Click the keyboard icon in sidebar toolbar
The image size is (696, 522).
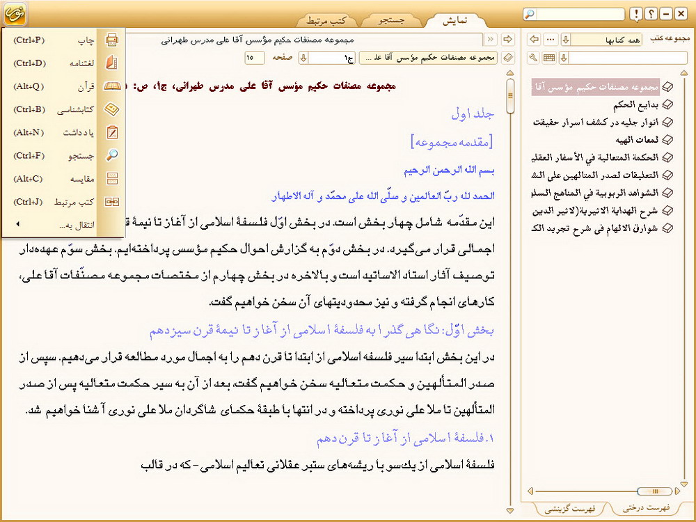pos(549,57)
